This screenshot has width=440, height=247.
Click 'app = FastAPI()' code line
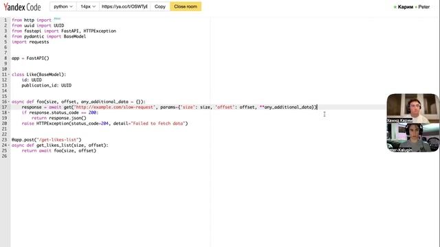coord(30,58)
